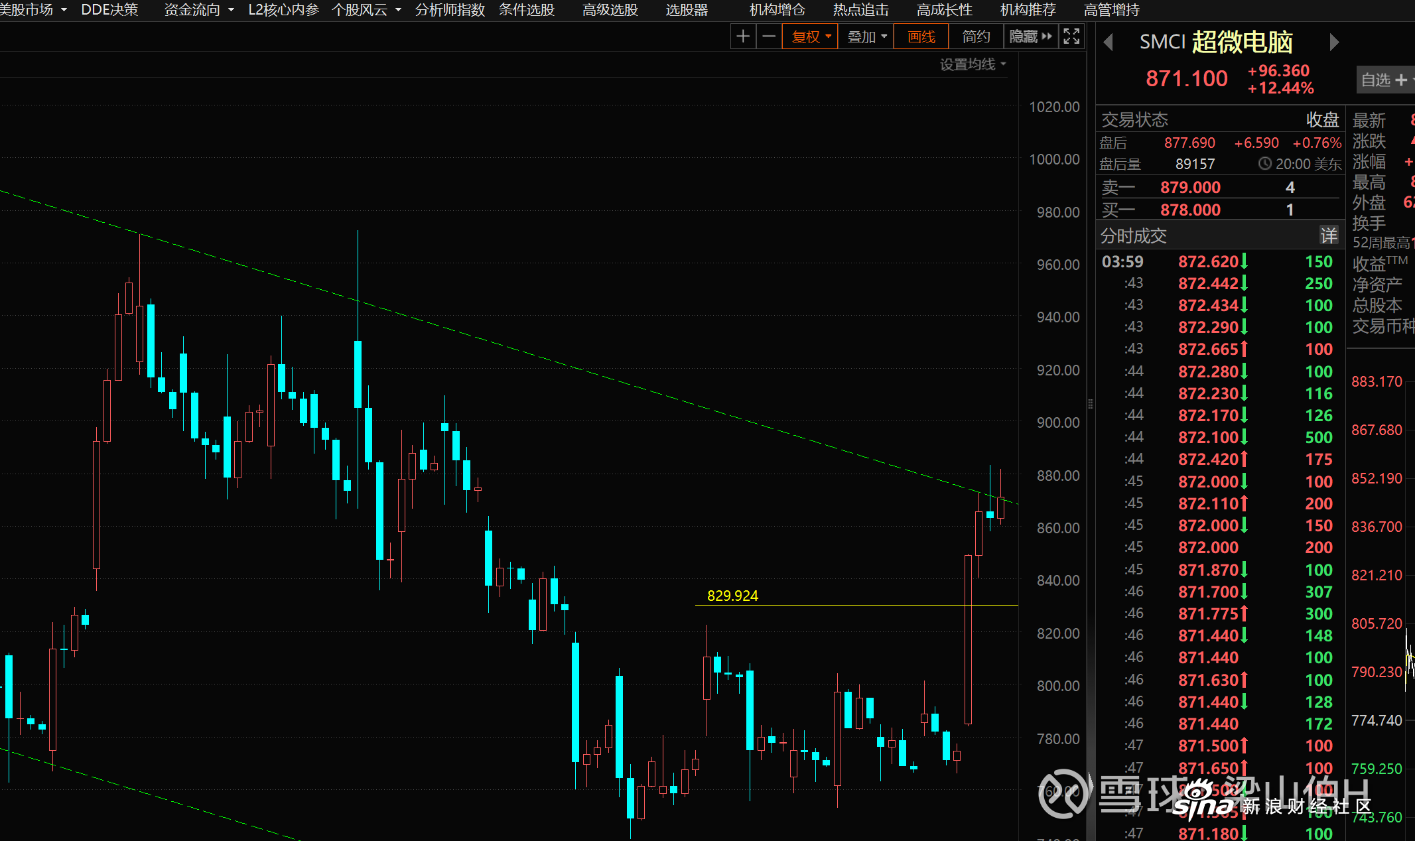Screen dimensions: 1415x841
Task: Open 详 trade details button
Action: coord(1329,235)
